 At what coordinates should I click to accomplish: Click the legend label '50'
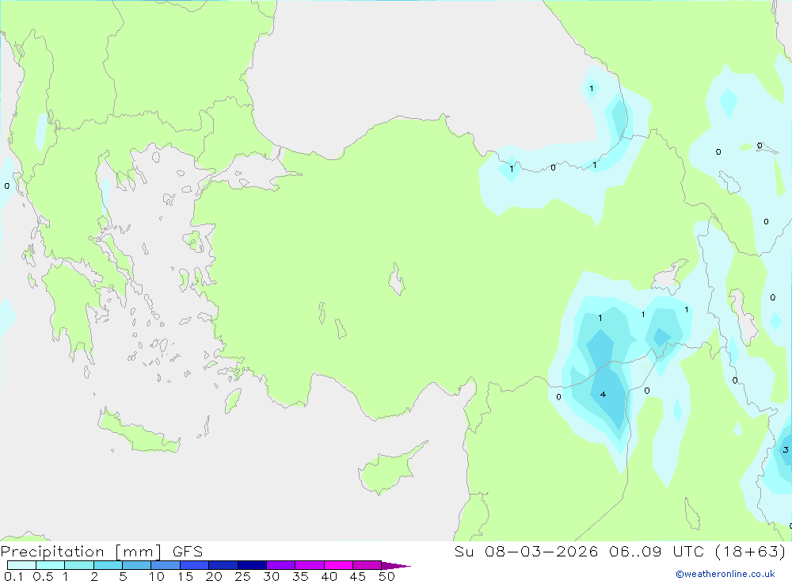[x=386, y=576]
